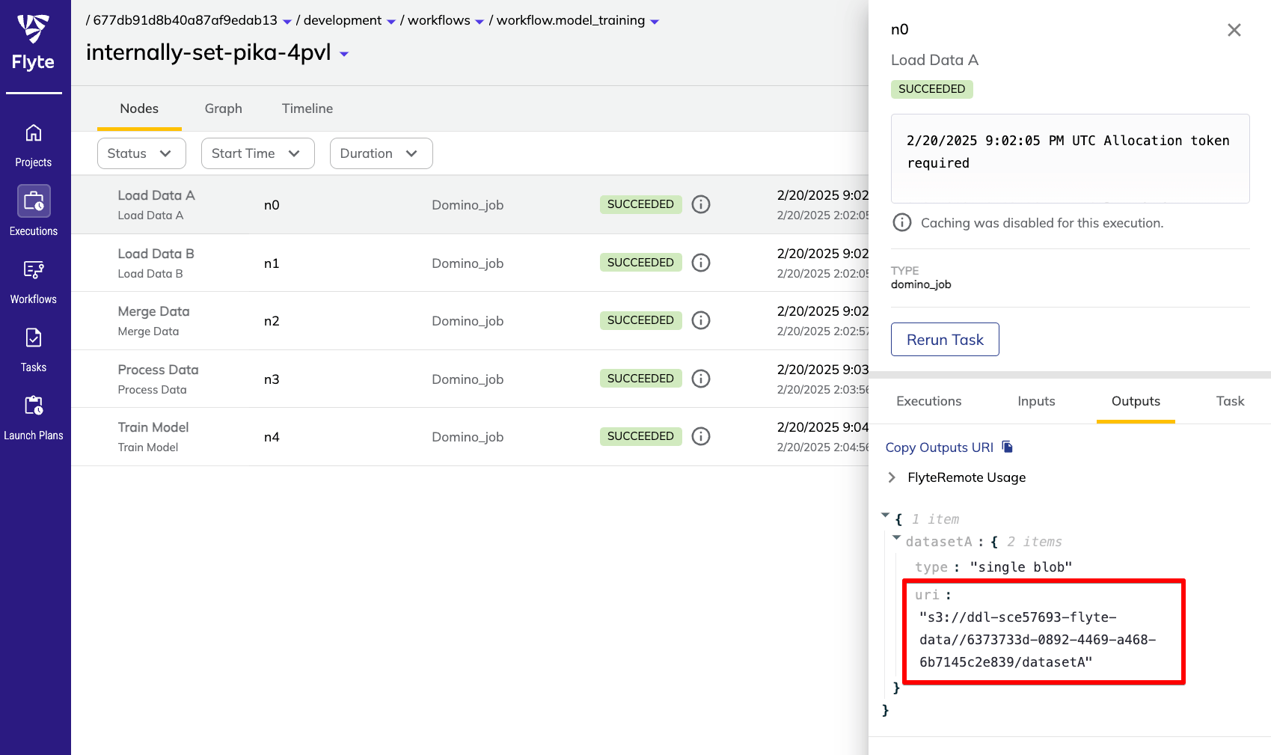Show info for Load Data A node

[701, 204]
